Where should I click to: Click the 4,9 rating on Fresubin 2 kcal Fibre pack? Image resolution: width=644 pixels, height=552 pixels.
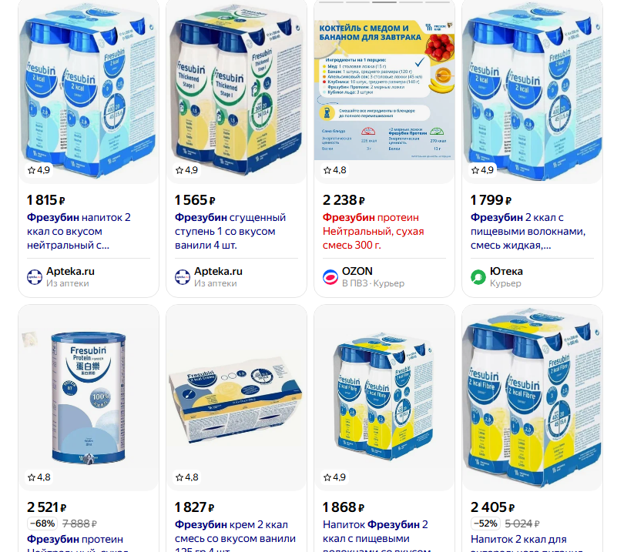pos(335,477)
